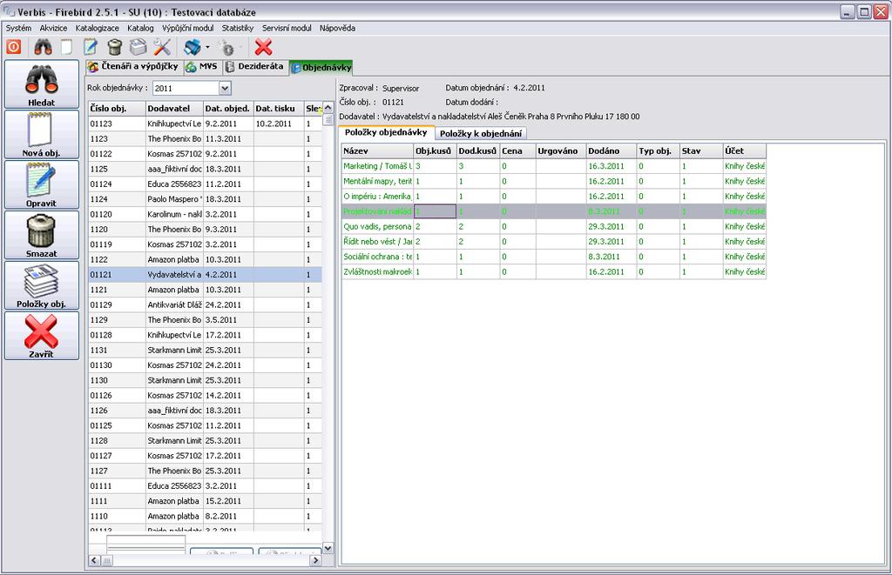Click the Název column header
The width and height of the screenshot is (892, 575).
377,151
